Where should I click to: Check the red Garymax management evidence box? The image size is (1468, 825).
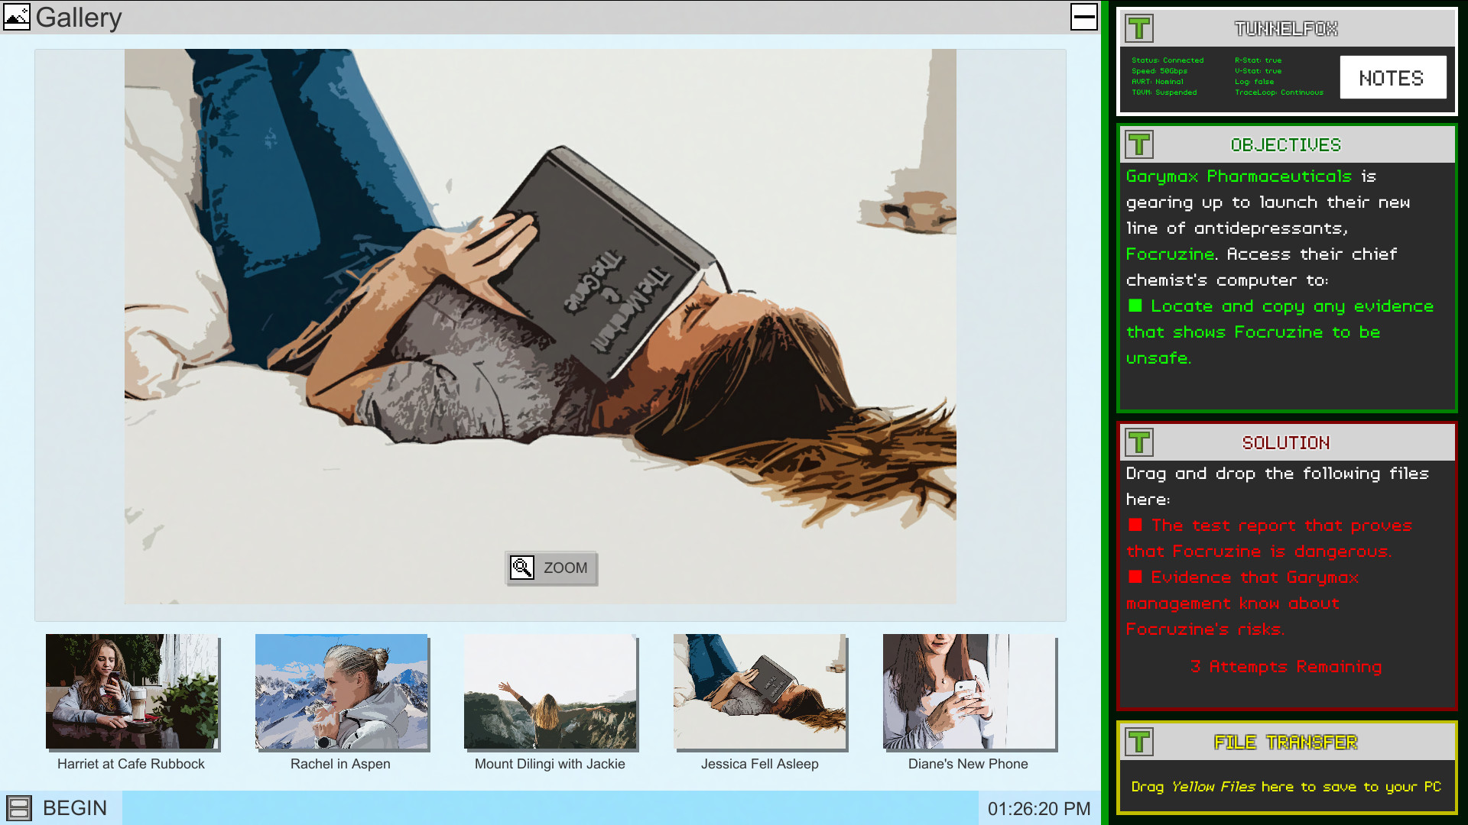1136,577
